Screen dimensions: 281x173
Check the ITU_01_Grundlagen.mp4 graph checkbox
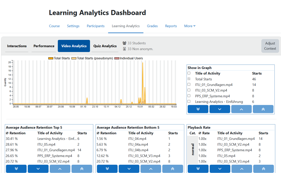(x=189, y=84)
